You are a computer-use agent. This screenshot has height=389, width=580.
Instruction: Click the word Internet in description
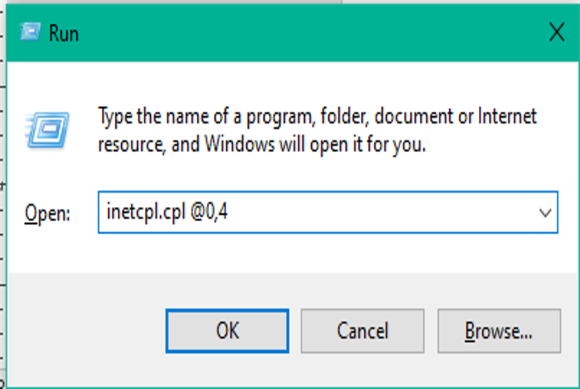point(507,116)
